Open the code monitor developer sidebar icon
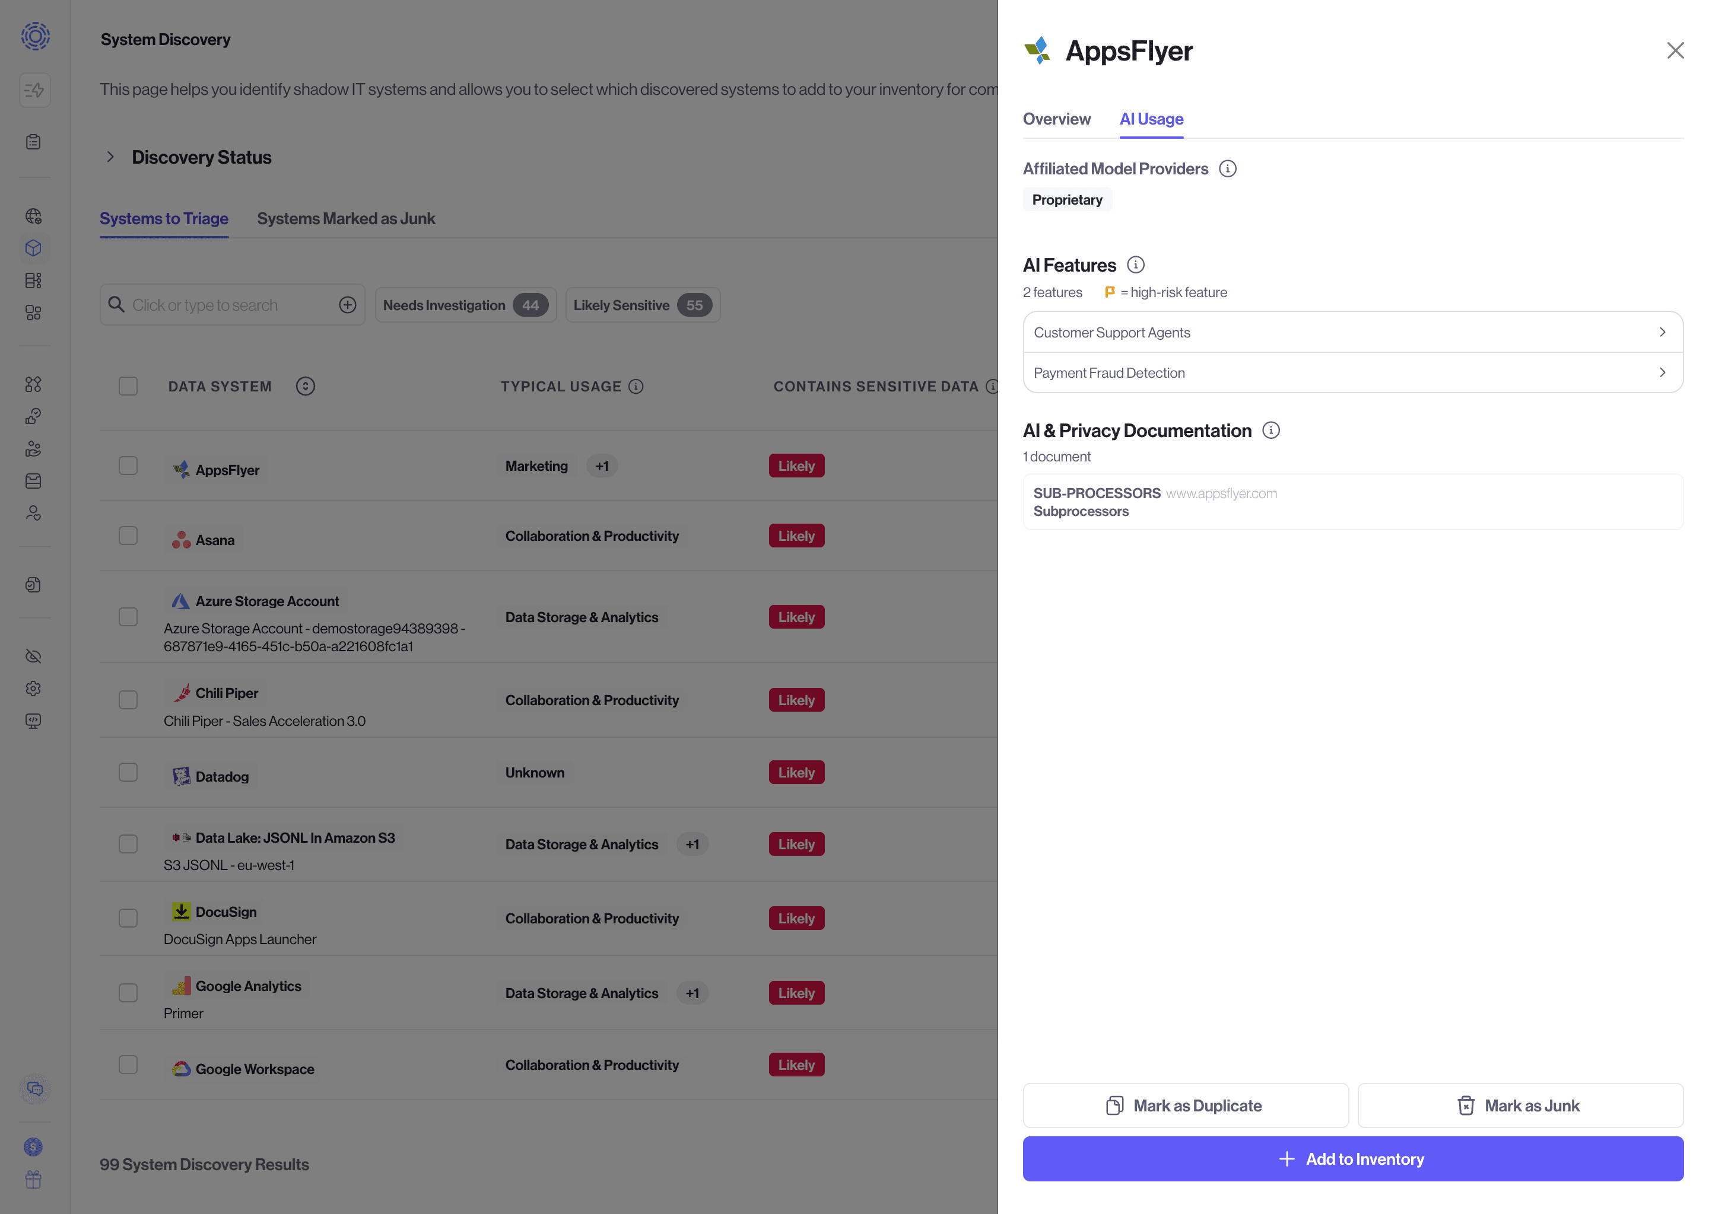Image resolution: width=1709 pixels, height=1214 pixels. pos(34,721)
